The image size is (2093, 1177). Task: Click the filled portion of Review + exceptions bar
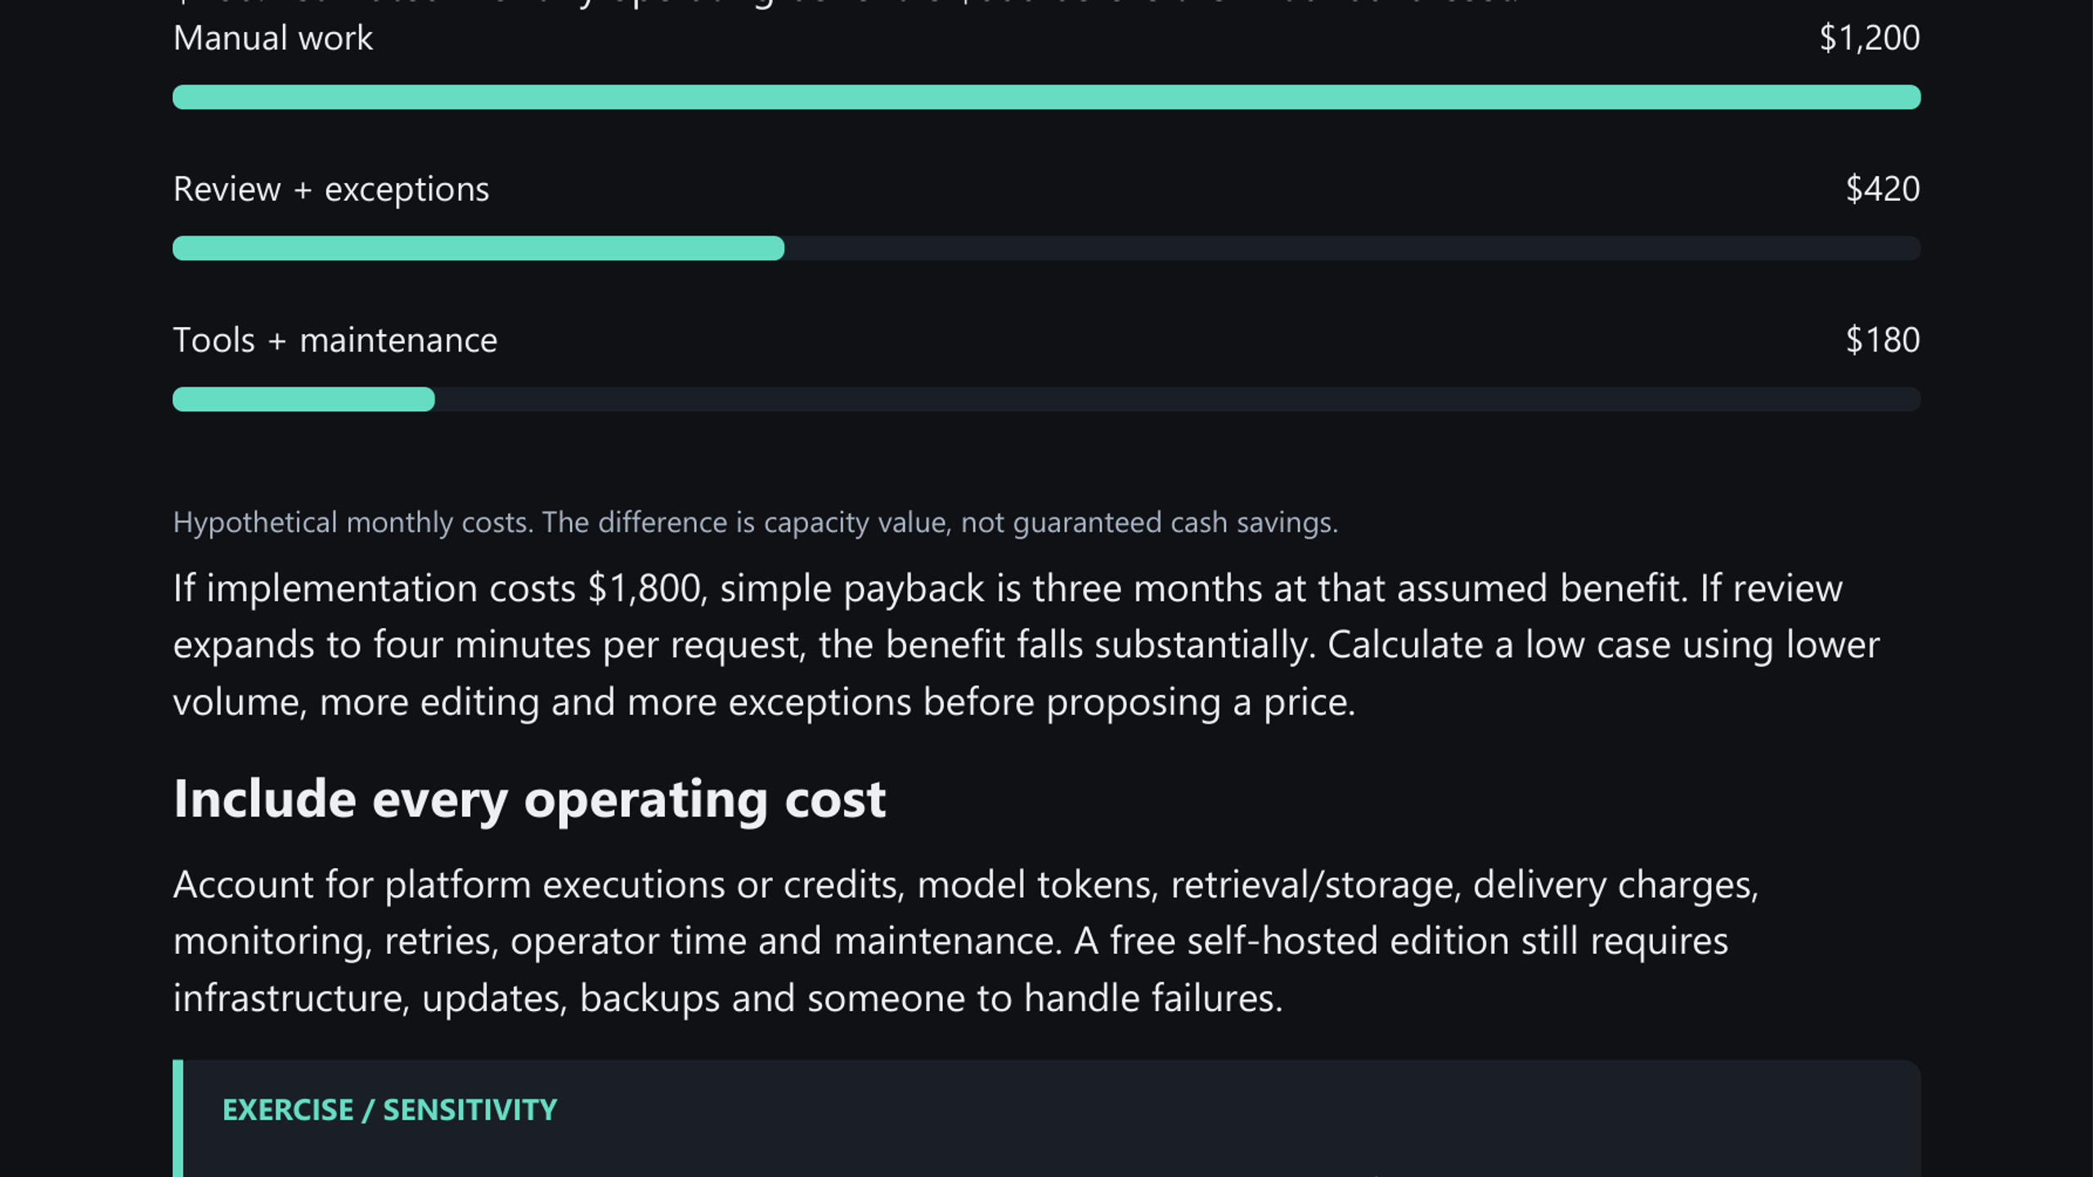tap(478, 248)
